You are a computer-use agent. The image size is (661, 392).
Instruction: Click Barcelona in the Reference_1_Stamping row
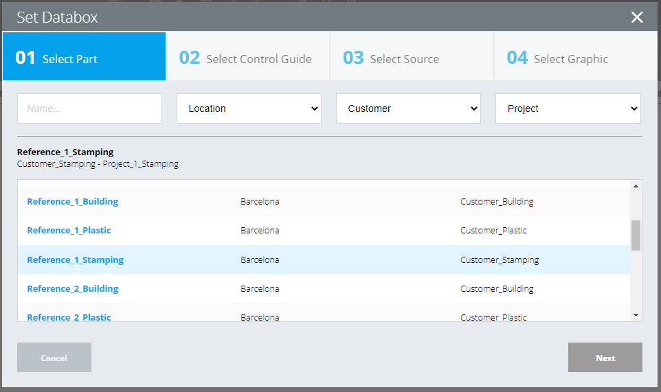click(260, 260)
